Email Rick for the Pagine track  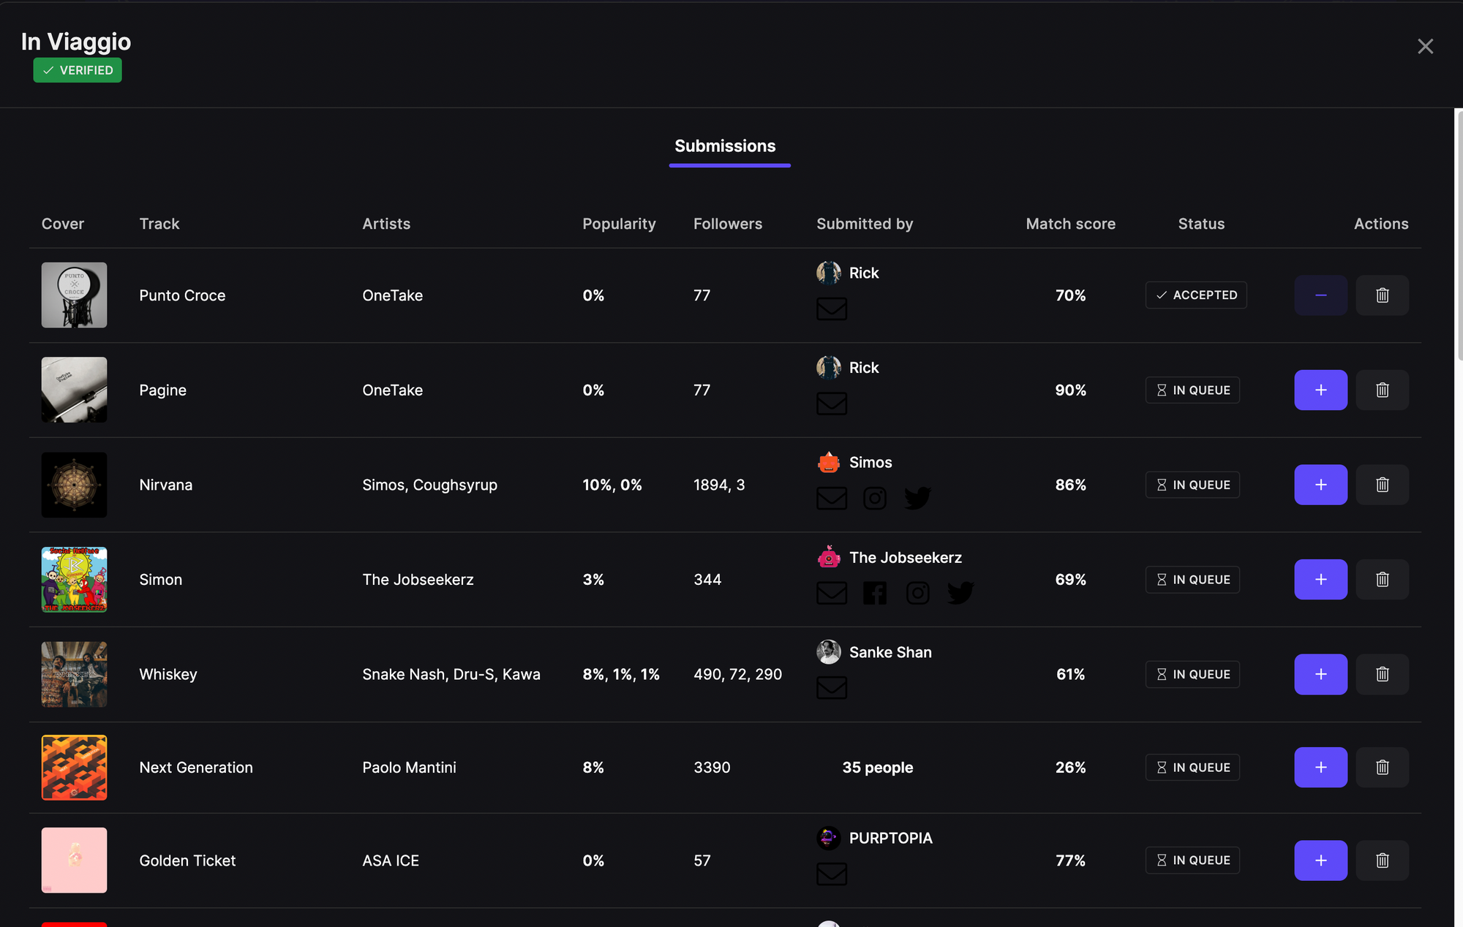[x=832, y=404]
